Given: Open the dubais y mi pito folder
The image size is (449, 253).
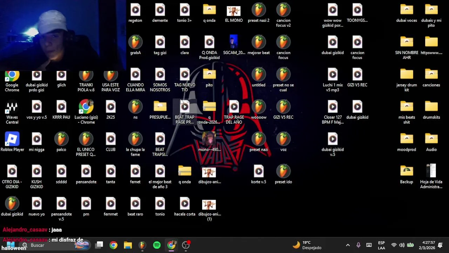Looking at the screenshot, I should (x=431, y=15).
